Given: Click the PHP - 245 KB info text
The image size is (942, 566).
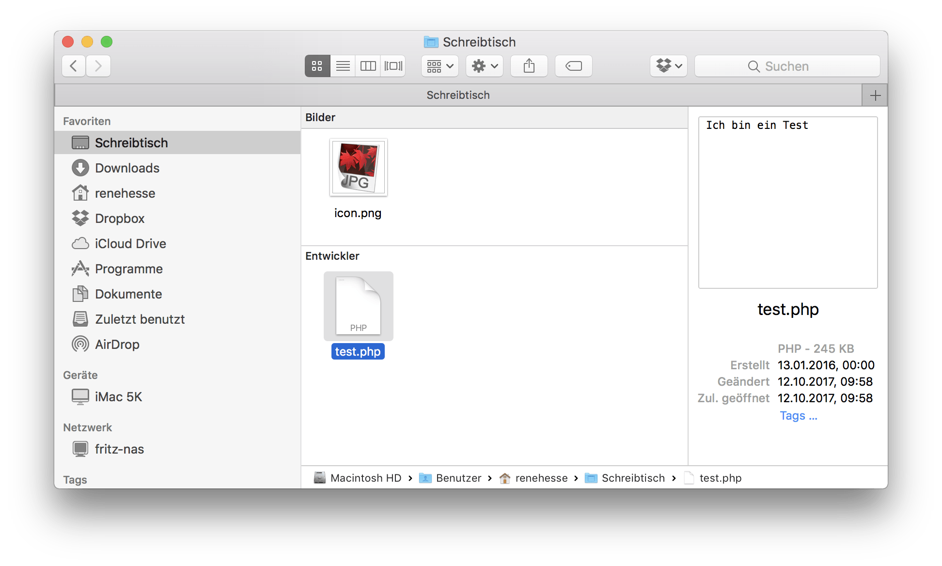Looking at the screenshot, I should (816, 348).
